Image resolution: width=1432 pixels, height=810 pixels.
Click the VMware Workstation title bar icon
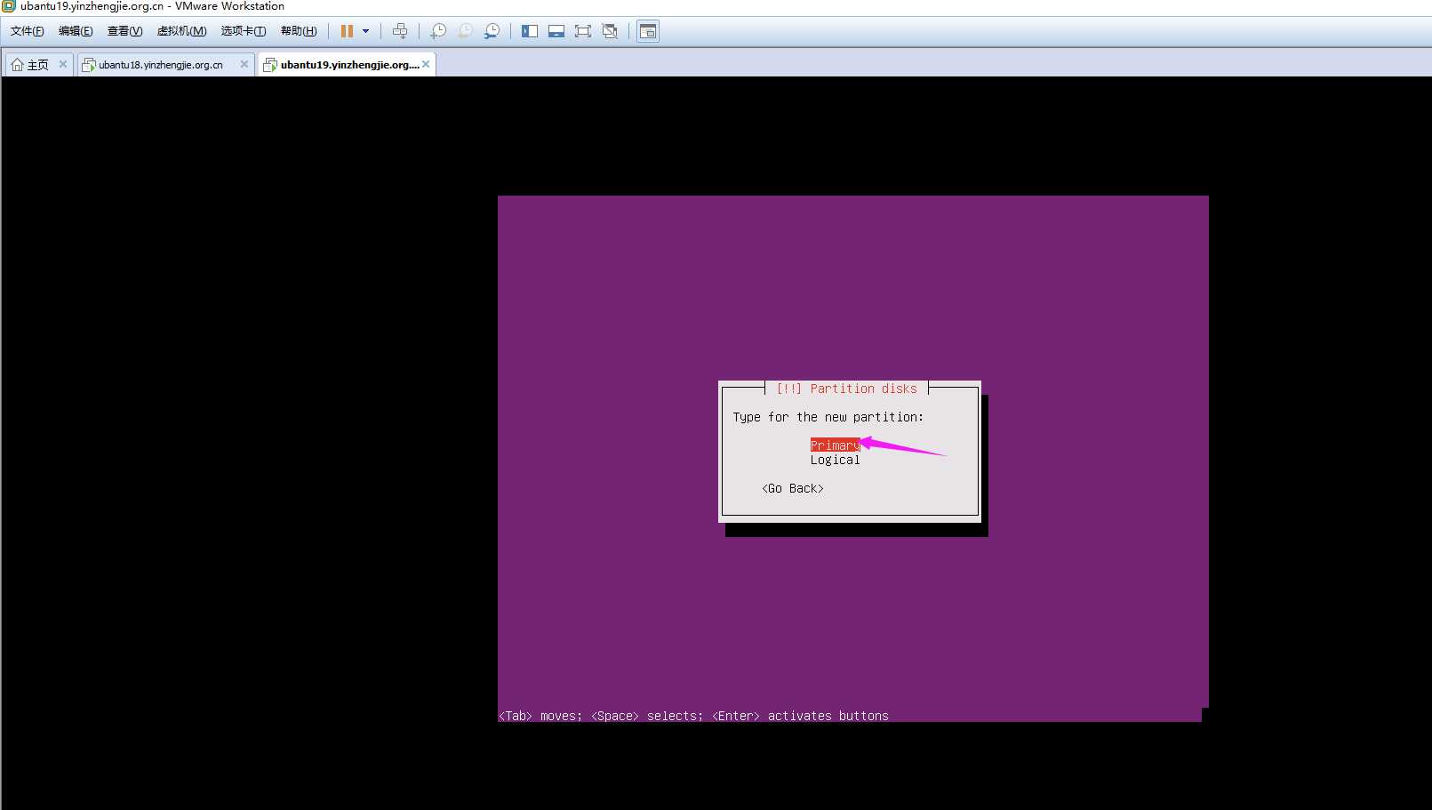9,6
